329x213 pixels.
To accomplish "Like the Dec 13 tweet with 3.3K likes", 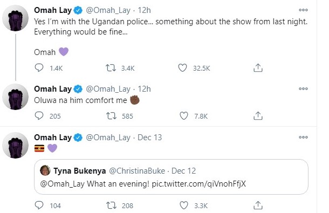I will tap(184, 205).
